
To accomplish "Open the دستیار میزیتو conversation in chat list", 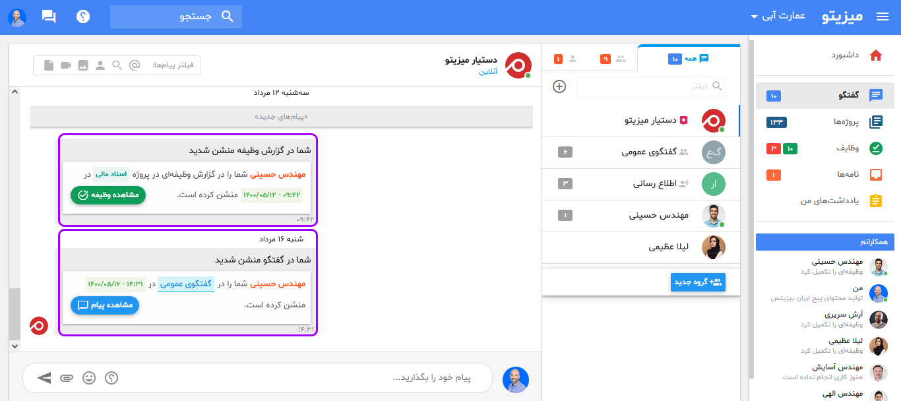I will pos(640,121).
